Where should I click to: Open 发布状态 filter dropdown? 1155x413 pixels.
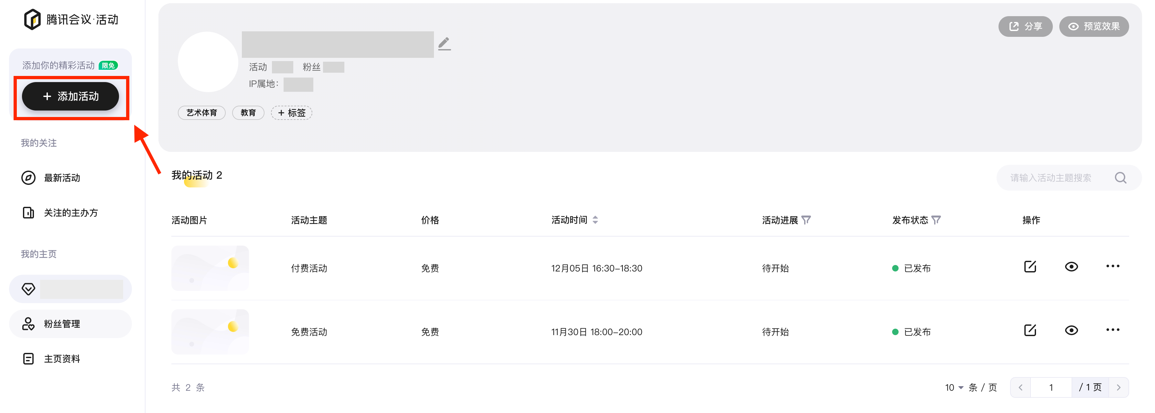[x=936, y=220]
